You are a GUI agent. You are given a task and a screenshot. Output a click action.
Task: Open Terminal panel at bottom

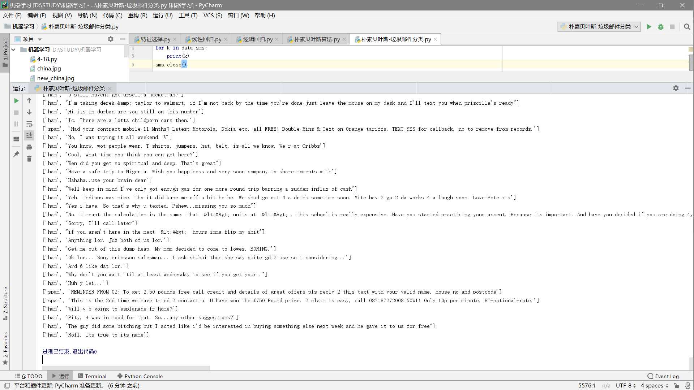point(95,376)
